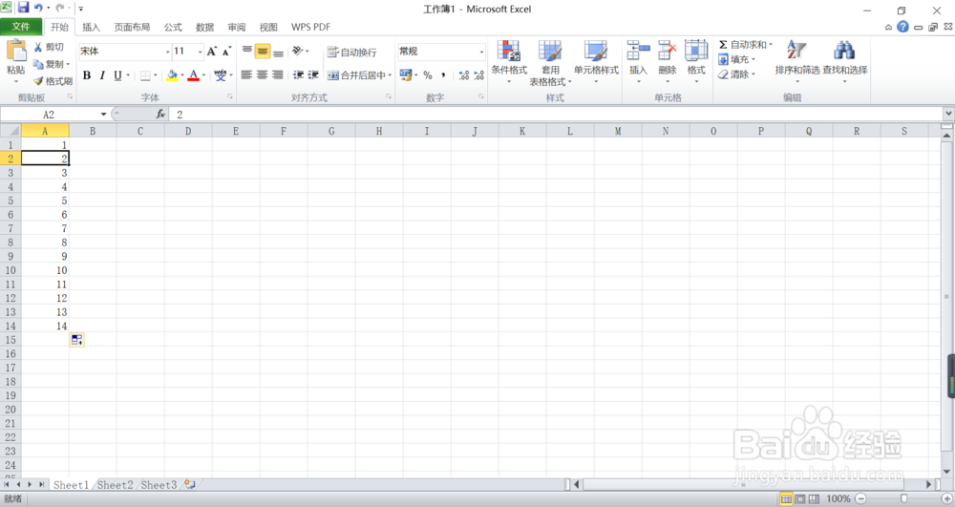This screenshot has width=955, height=507.
Task: Open the number format dropdown (常规)
Action: click(481, 52)
